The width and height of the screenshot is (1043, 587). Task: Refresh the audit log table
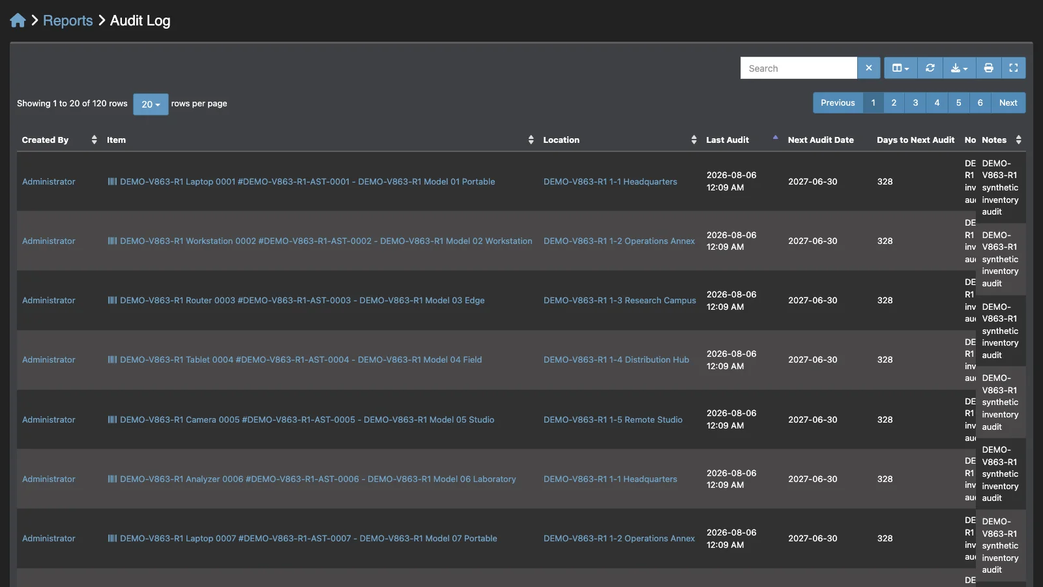point(930,68)
